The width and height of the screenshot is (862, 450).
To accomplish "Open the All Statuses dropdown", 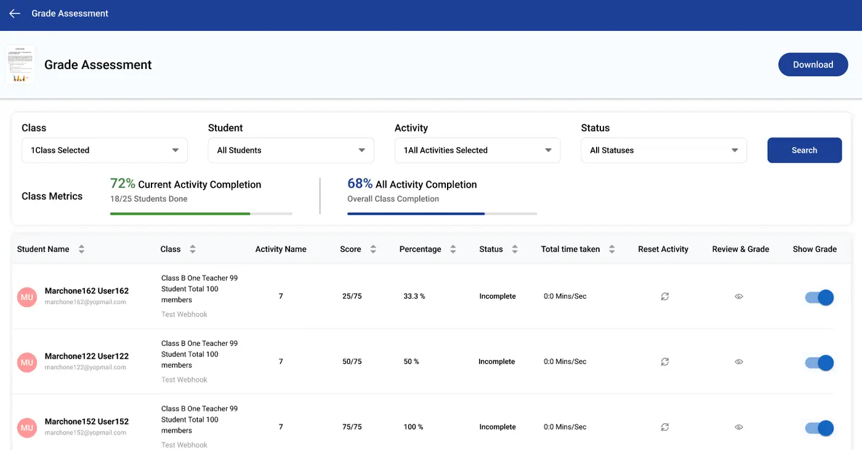I will coord(664,150).
